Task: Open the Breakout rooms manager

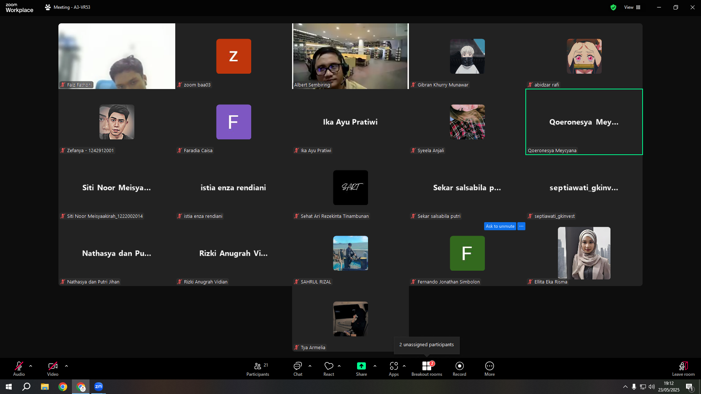Action: [427, 368]
